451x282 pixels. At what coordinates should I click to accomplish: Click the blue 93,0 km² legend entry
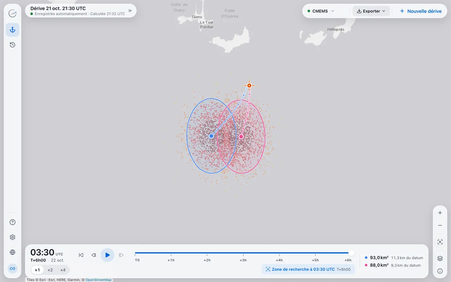394,258
